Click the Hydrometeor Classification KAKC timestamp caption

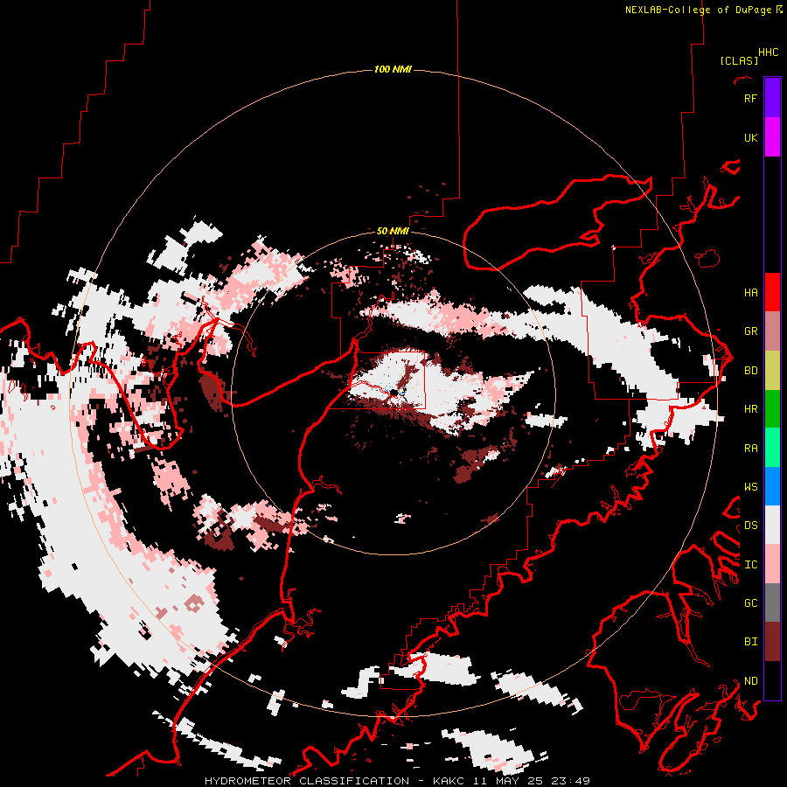[x=397, y=781]
